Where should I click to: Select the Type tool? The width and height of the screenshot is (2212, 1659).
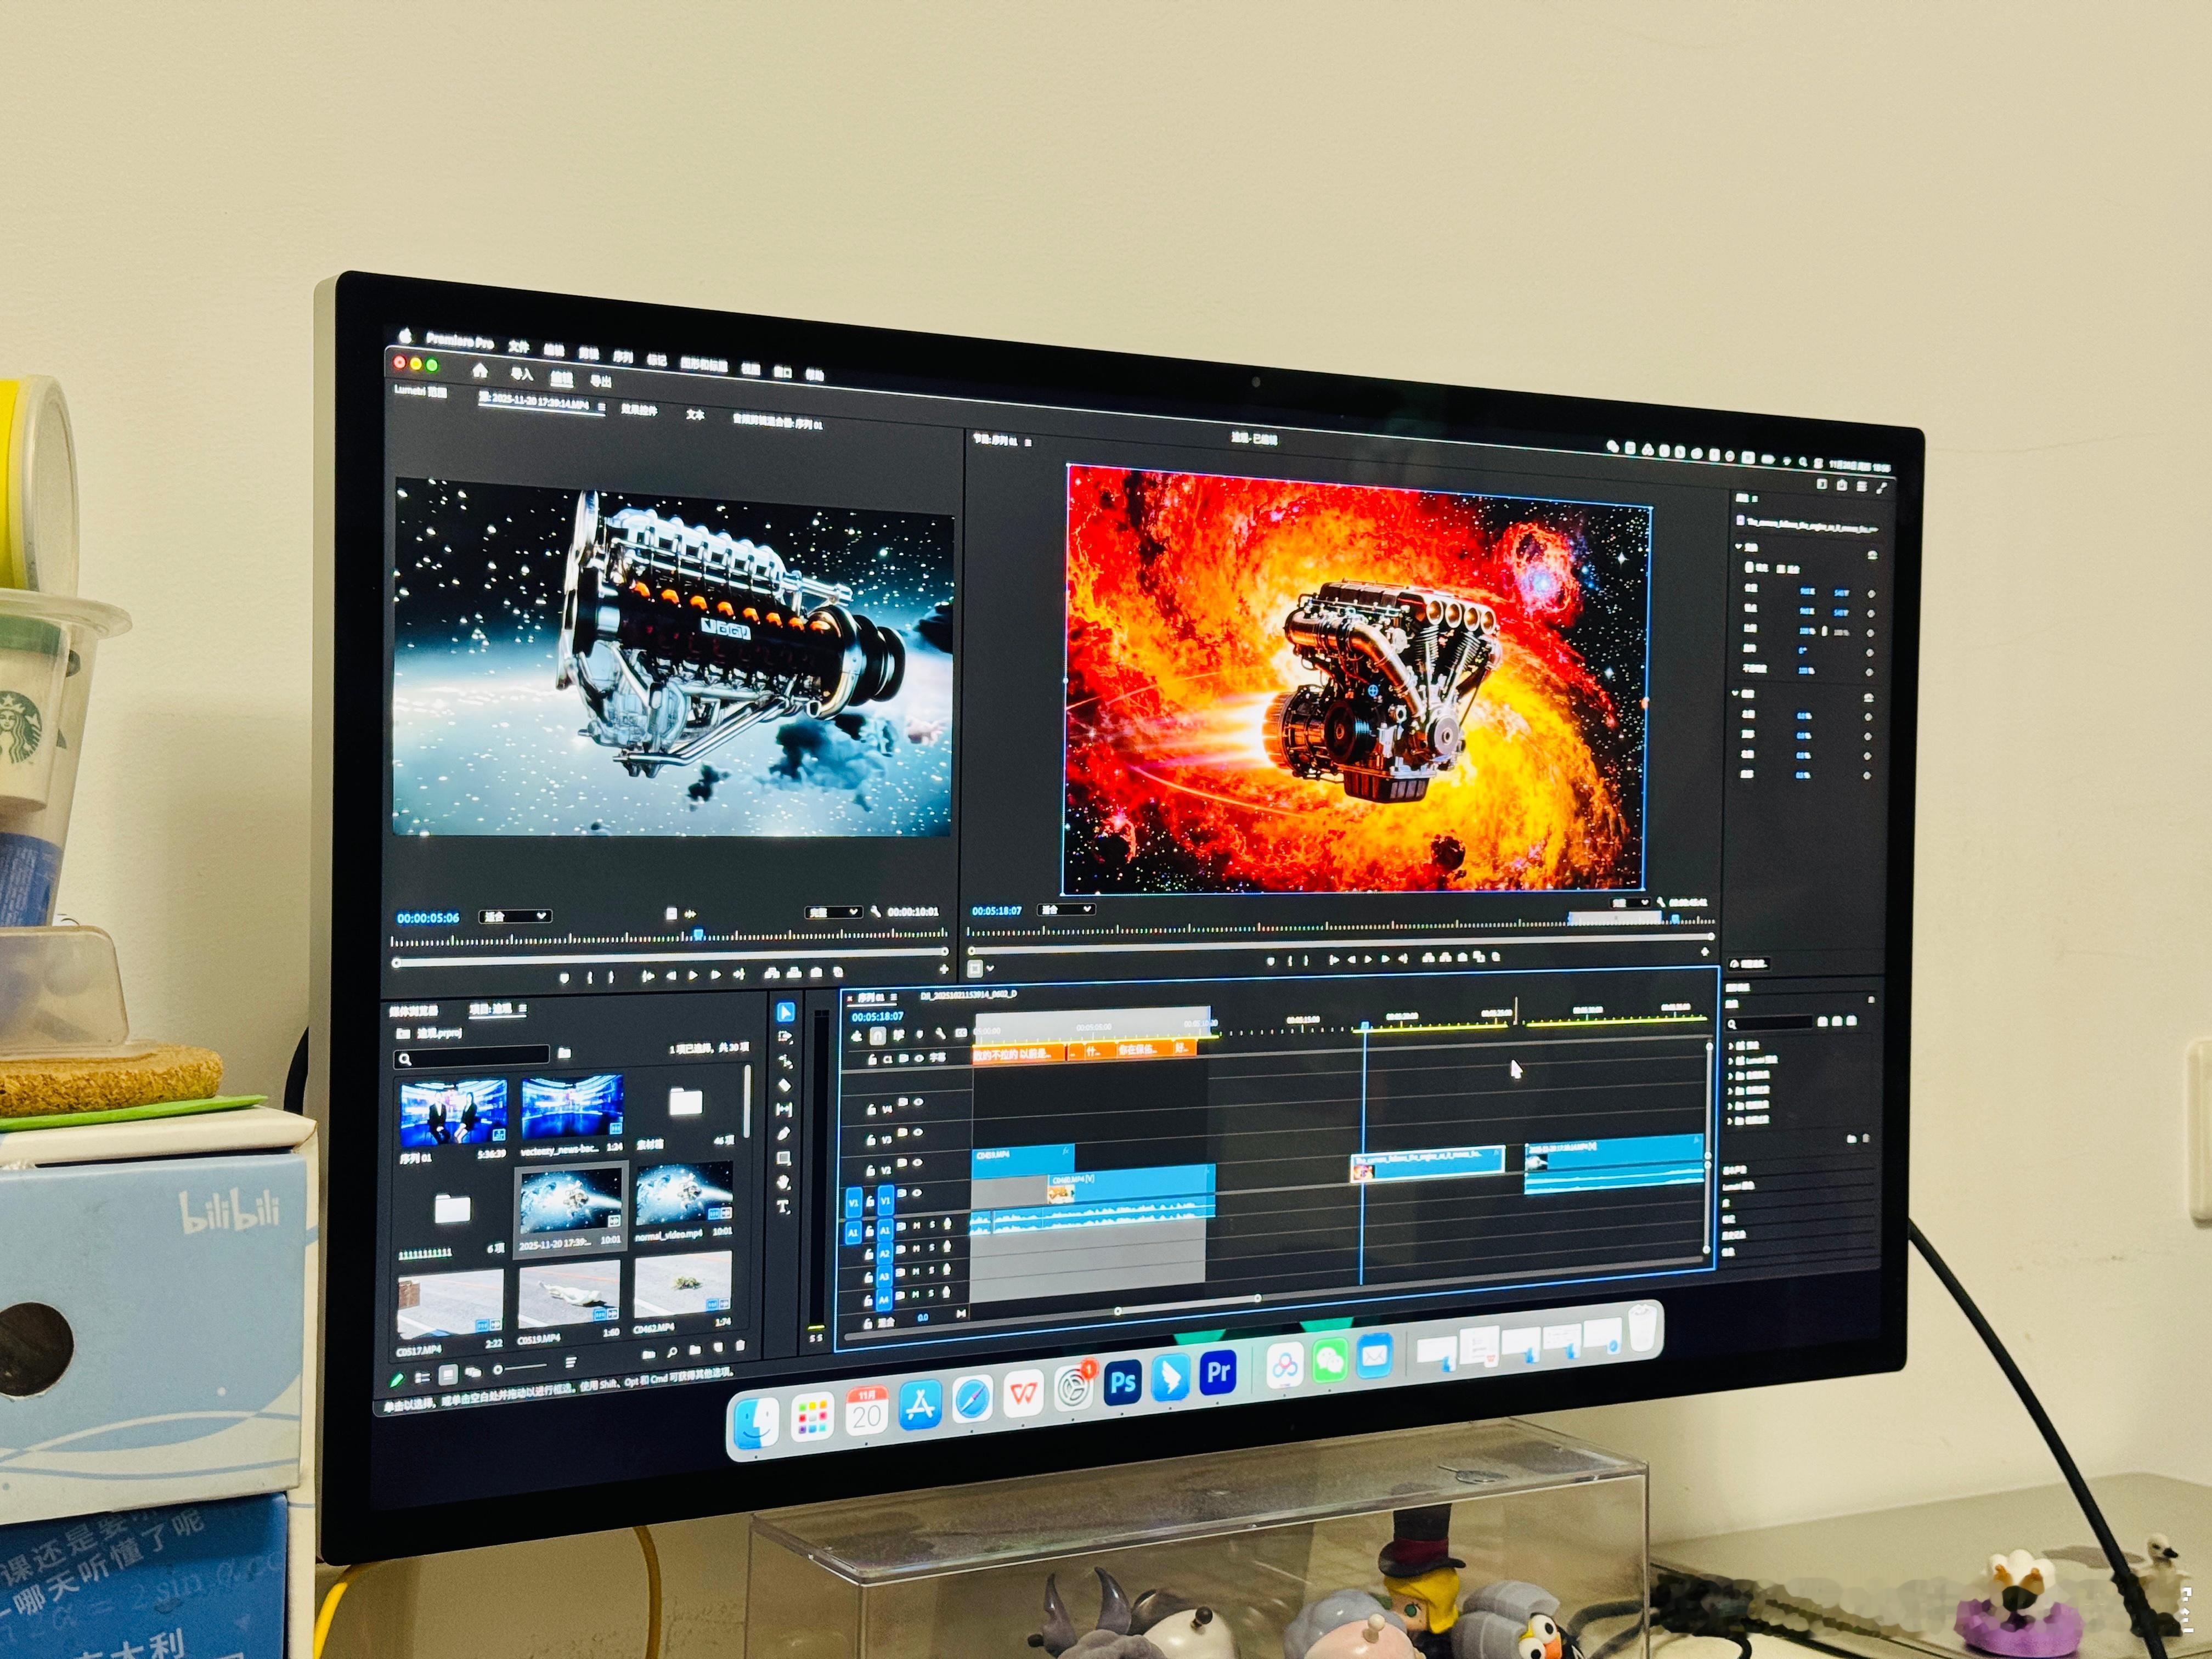(x=784, y=1207)
